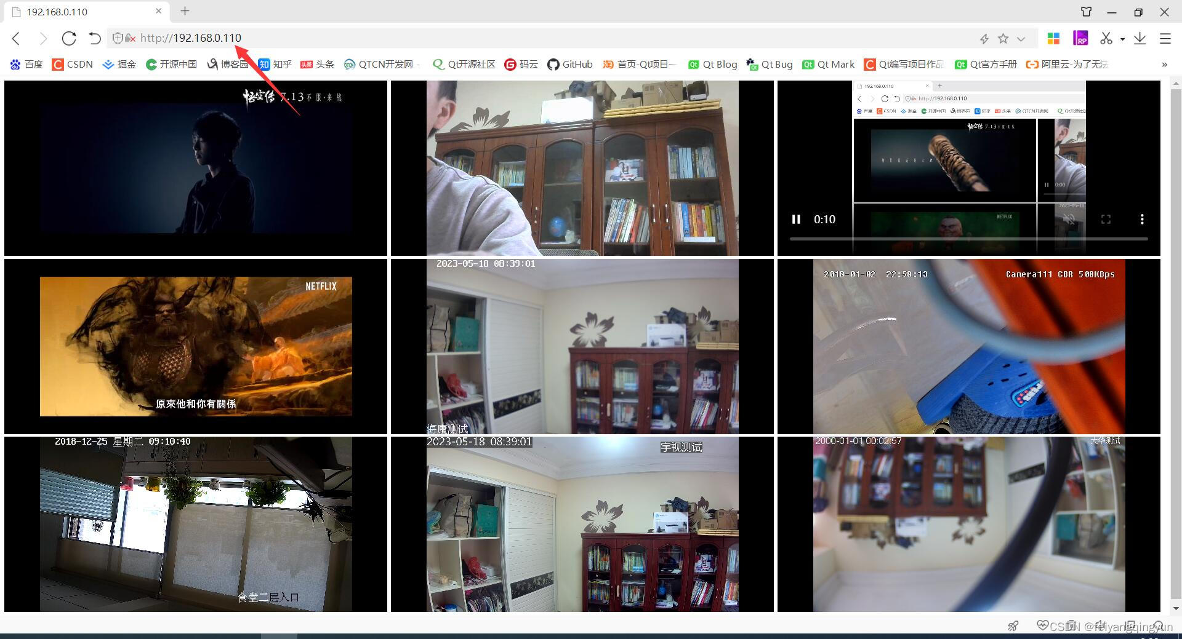Click the lightning speed mode icon
Image resolution: width=1182 pixels, height=639 pixels.
984,39
